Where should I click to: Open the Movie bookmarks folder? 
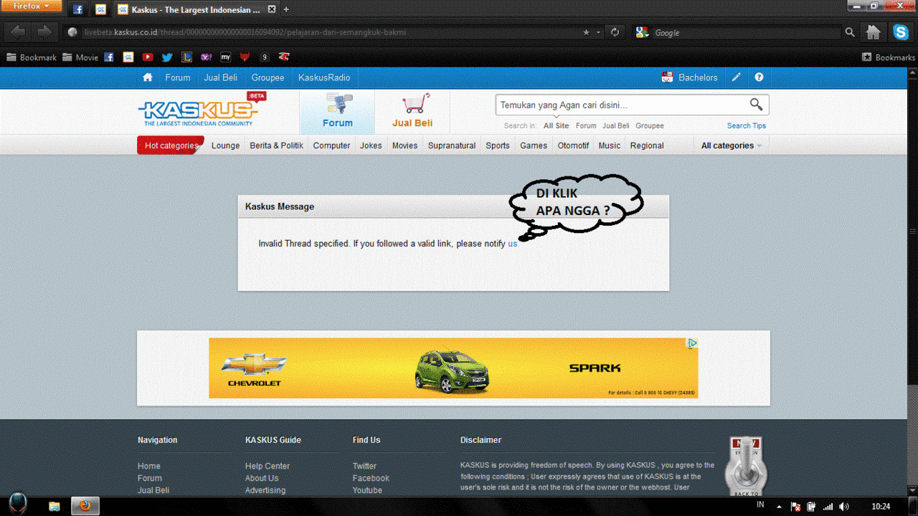[x=80, y=57]
